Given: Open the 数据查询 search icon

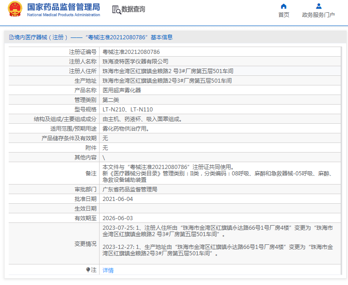Looking at the screenshot, I should tap(116, 10).
